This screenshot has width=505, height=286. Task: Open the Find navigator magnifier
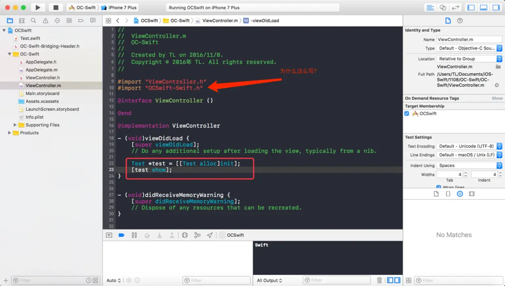pyautogui.click(x=33, y=20)
